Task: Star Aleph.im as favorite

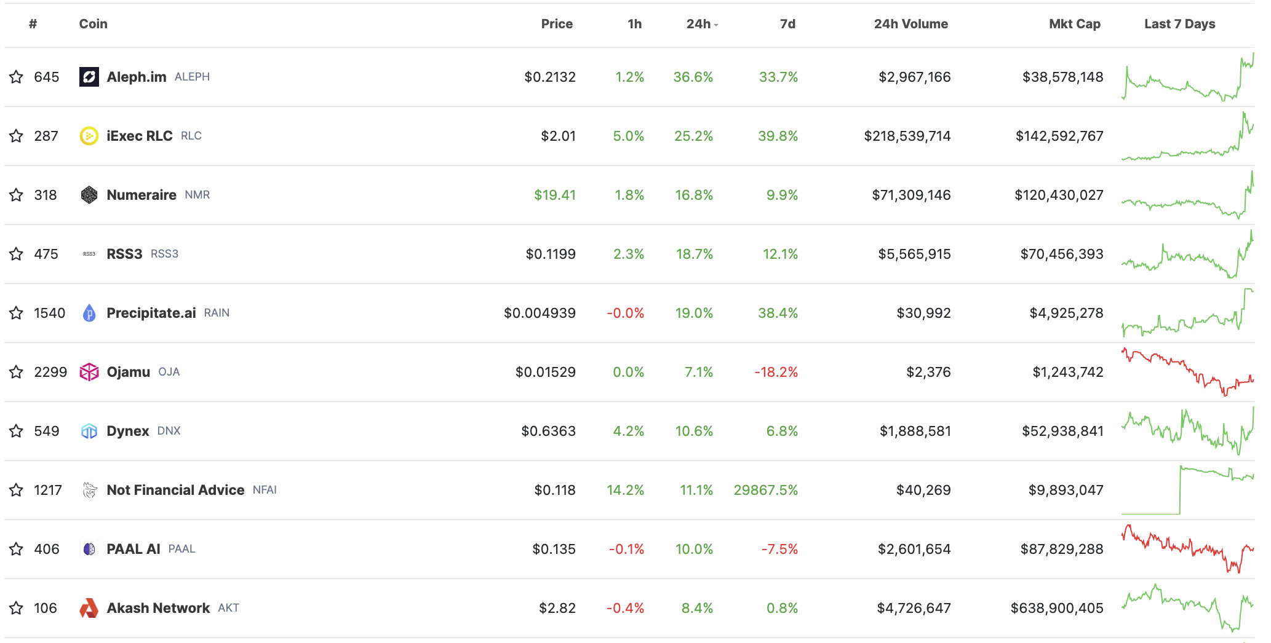Action: tap(16, 77)
